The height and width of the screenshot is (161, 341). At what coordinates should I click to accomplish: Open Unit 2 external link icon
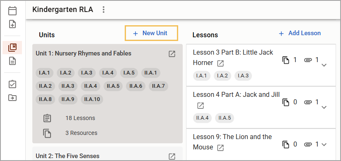pos(172,156)
